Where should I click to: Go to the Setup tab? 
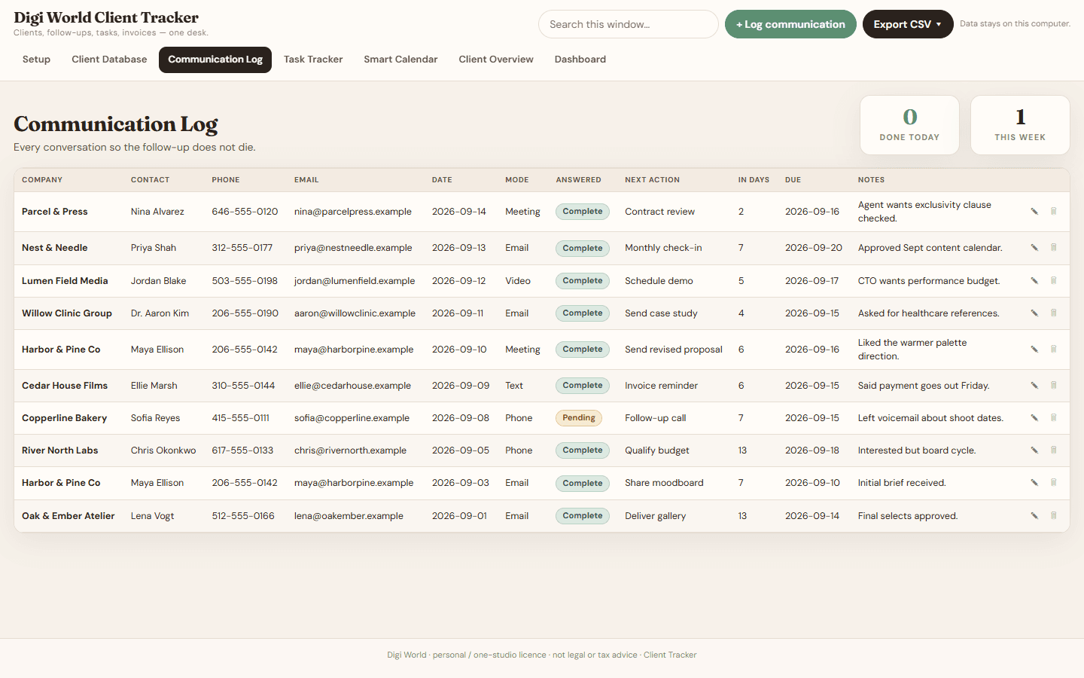tap(36, 60)
